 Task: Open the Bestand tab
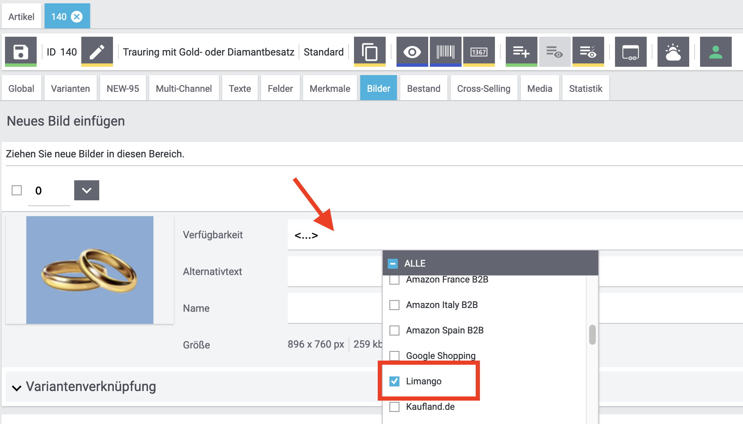pyautogui.click(x=423, y=88)
